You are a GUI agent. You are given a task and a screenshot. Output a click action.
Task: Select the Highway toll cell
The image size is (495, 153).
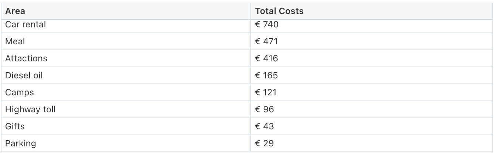(x=126, y=109)
